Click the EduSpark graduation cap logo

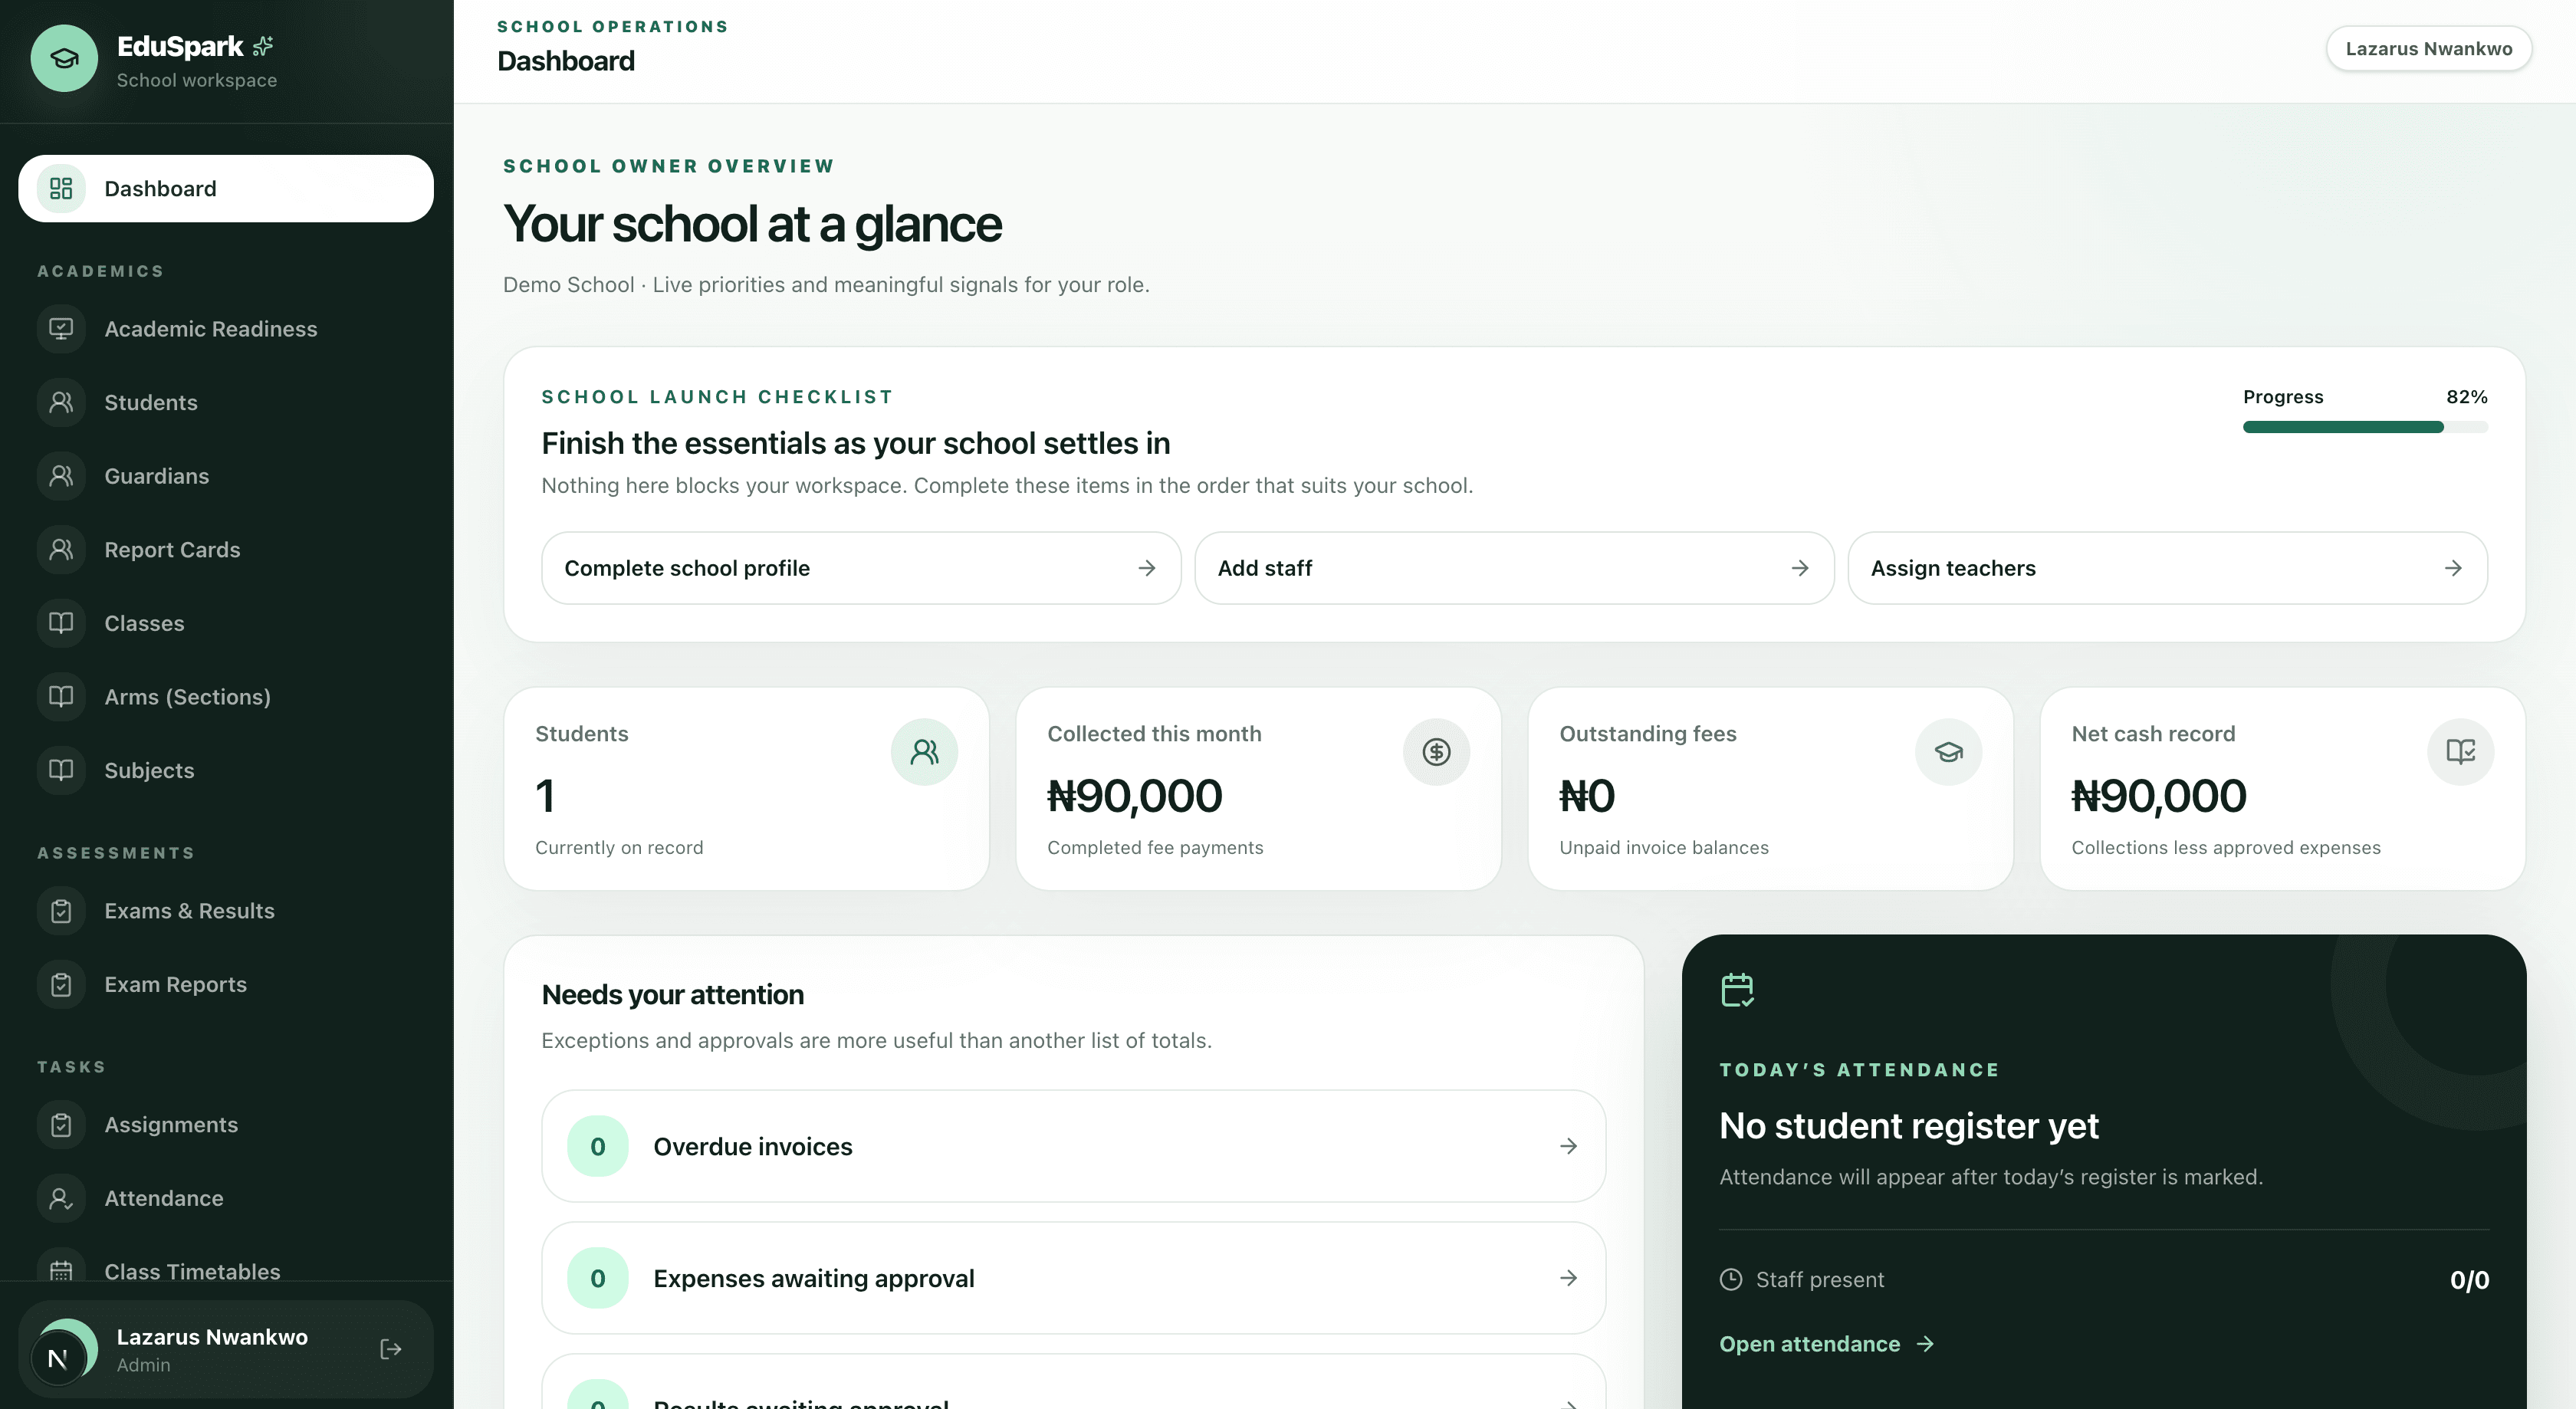coord(64,59)
